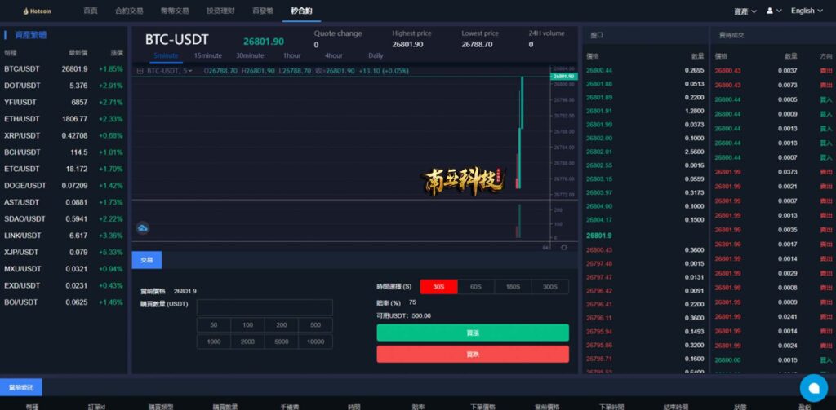
Task: Click the red buy-down button
Action: 473,354
